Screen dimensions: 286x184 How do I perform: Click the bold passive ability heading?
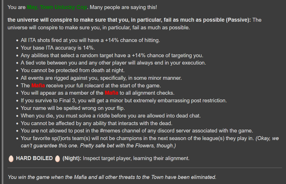[x=129, y=20]
